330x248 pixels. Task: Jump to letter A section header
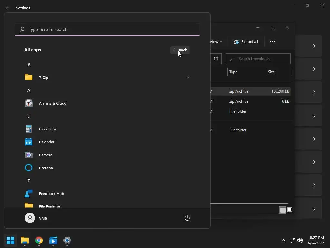point(29,90)
